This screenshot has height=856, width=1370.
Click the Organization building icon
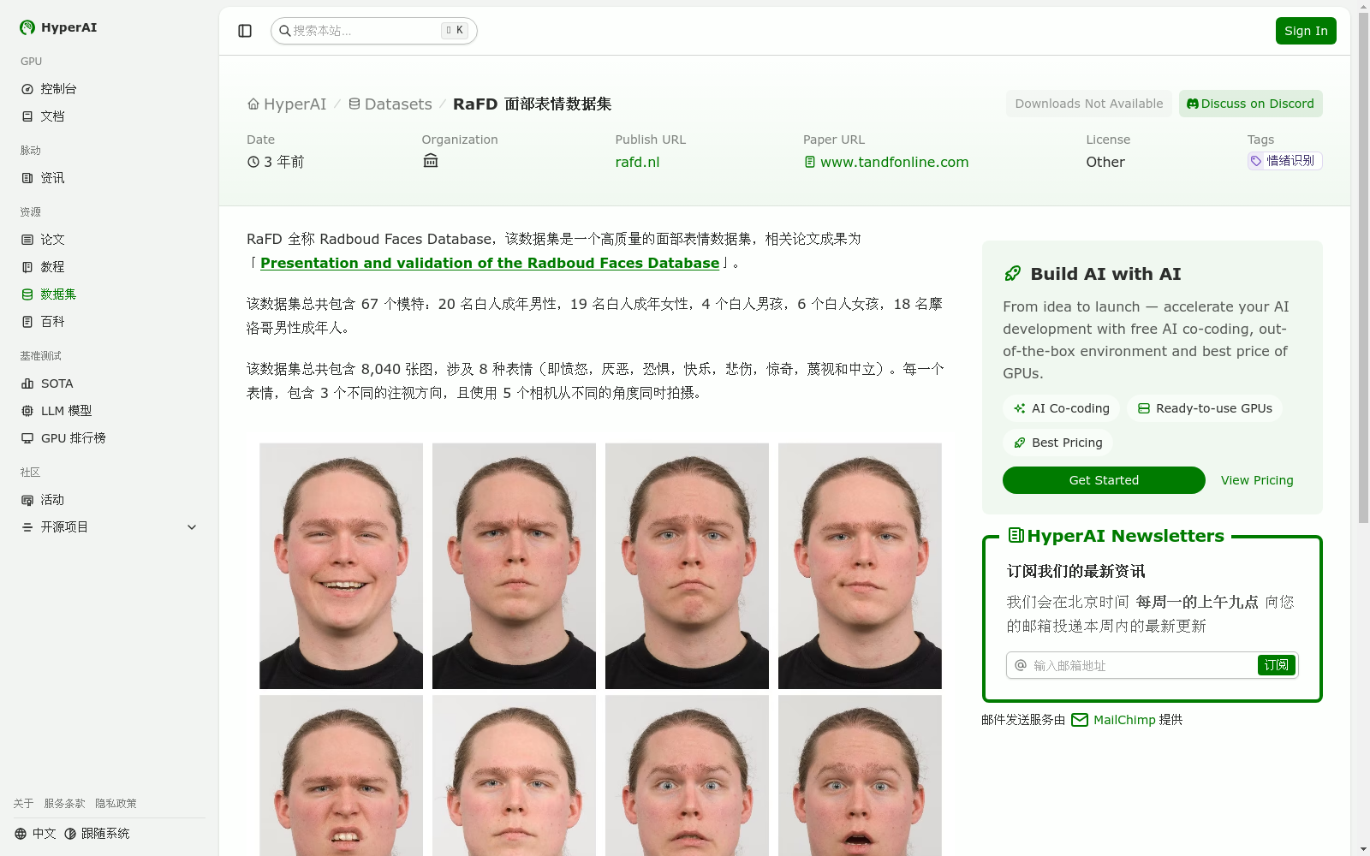pyautogui.click(x=431, y=161)
